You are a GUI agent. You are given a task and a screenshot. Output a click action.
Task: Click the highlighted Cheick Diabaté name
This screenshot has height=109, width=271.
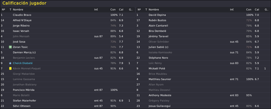point(23,63)
